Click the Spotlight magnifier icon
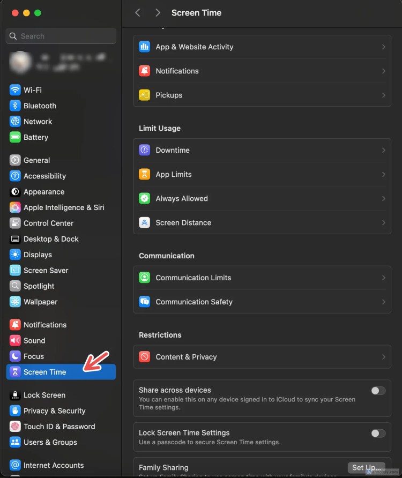This screenshot has width=402, height=478. pos(15,286)
